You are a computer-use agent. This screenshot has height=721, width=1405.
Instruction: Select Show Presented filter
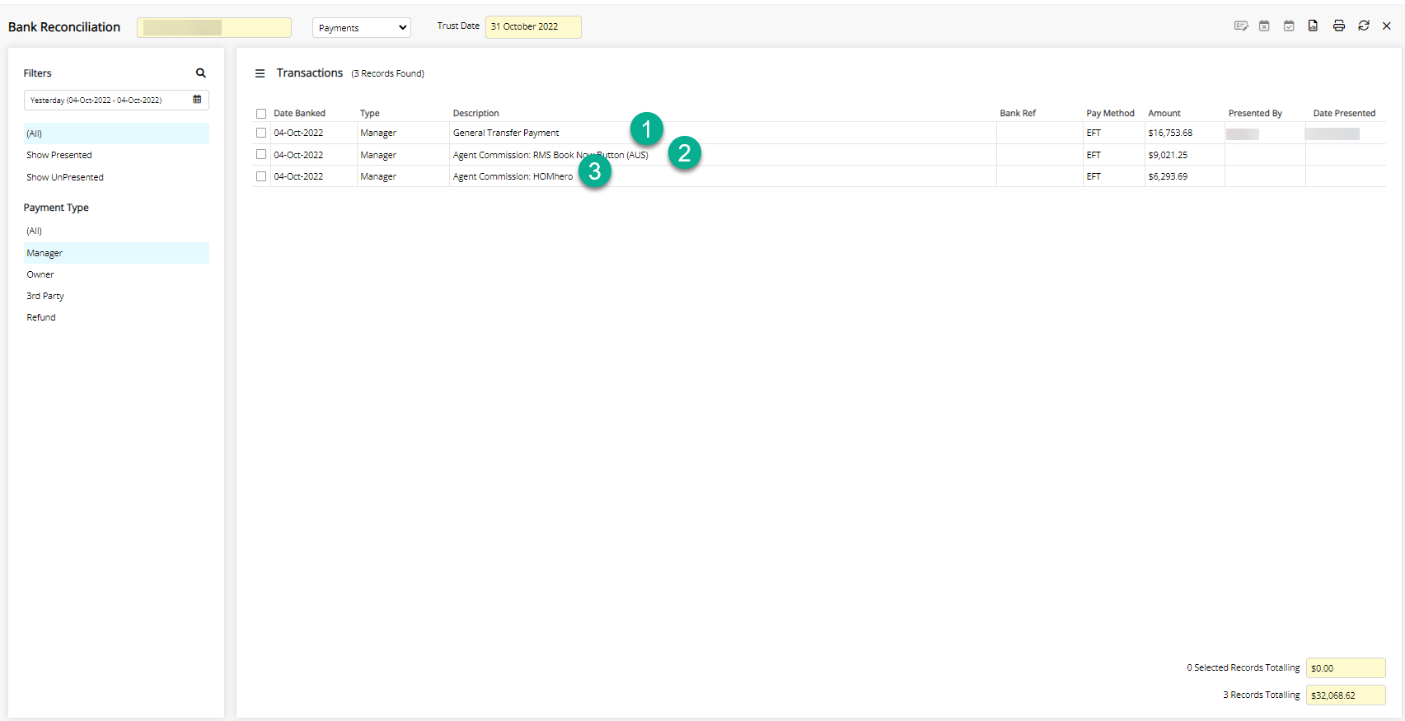click(59, 155)
